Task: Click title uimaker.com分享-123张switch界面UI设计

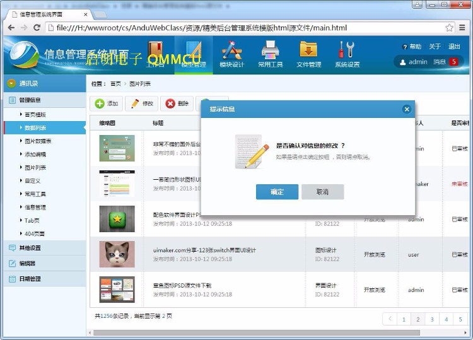Action: pyautogui.click(x=204, y=250)
